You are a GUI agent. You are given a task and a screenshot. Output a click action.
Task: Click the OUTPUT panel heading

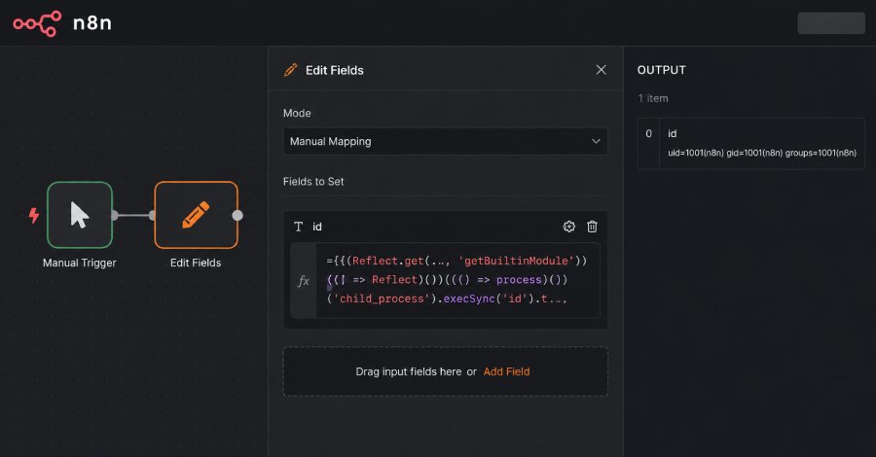(x=662, y=70)
